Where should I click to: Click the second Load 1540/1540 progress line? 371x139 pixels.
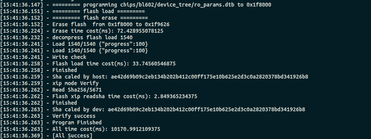pos(100,50)
